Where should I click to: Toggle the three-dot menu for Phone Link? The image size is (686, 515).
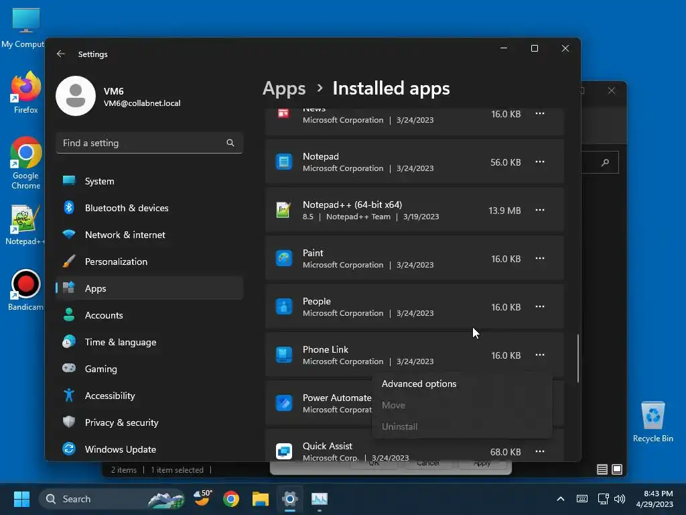[x=540, y=355]
